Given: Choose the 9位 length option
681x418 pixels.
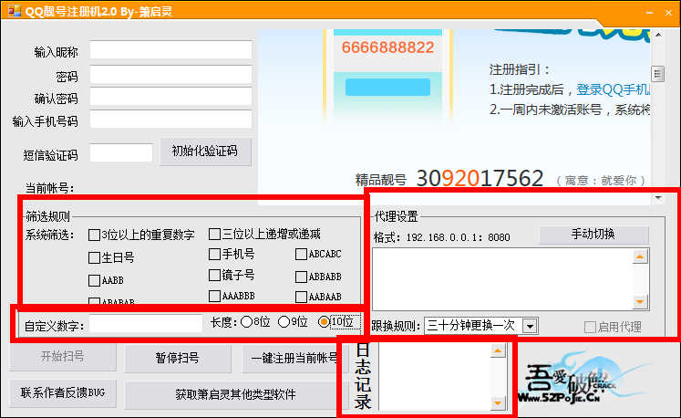Looking at the screenshot, I should click(284, 322).
